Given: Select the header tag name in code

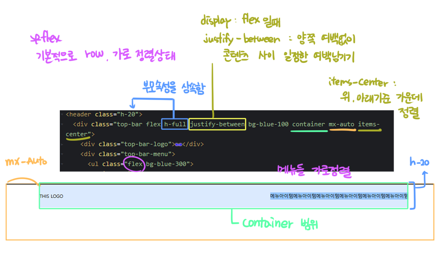Looking at the screenshot, I should [80, 115].
